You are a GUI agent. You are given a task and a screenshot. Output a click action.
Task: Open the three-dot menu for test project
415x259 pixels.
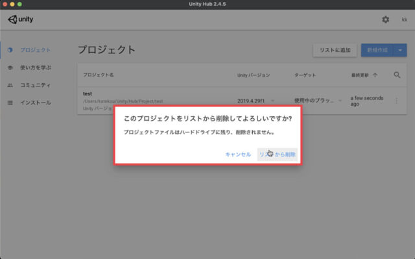point(396,101)
